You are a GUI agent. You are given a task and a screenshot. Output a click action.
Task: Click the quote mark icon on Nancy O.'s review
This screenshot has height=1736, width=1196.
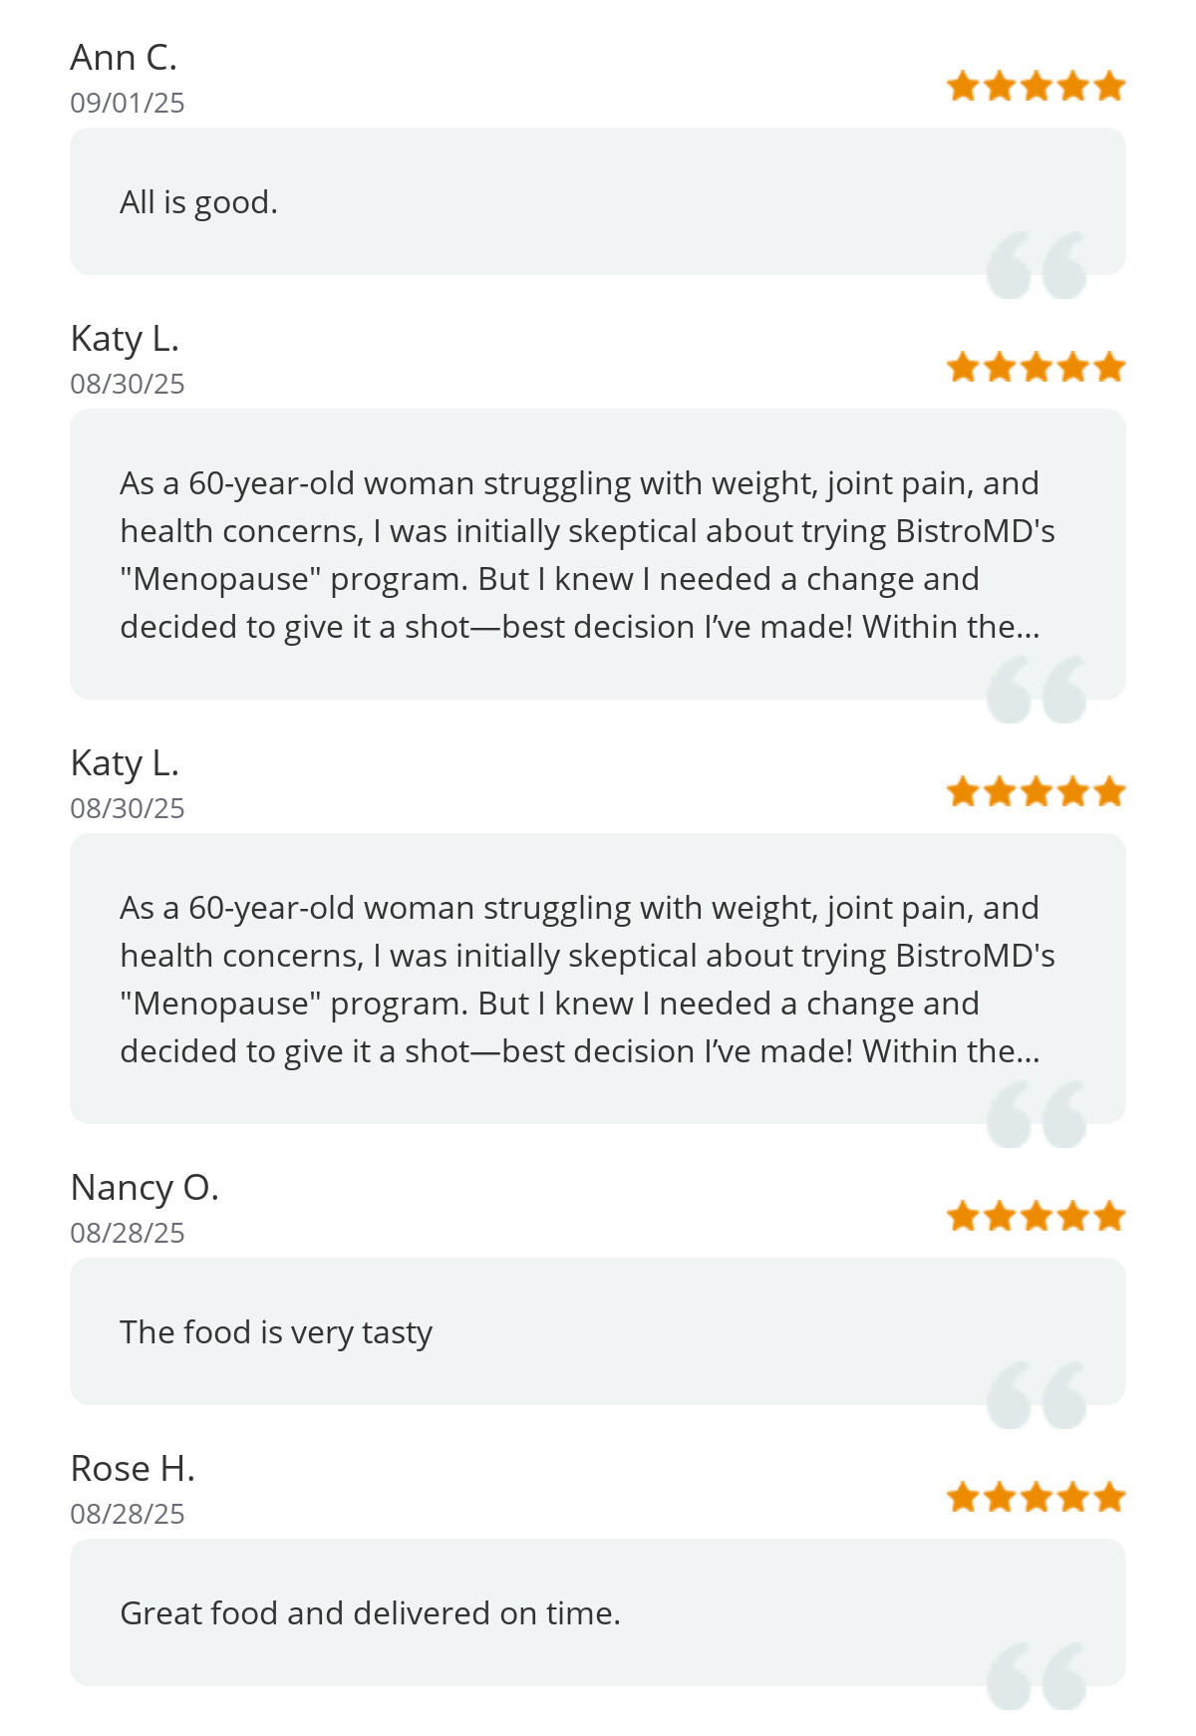[1037, 1395]
